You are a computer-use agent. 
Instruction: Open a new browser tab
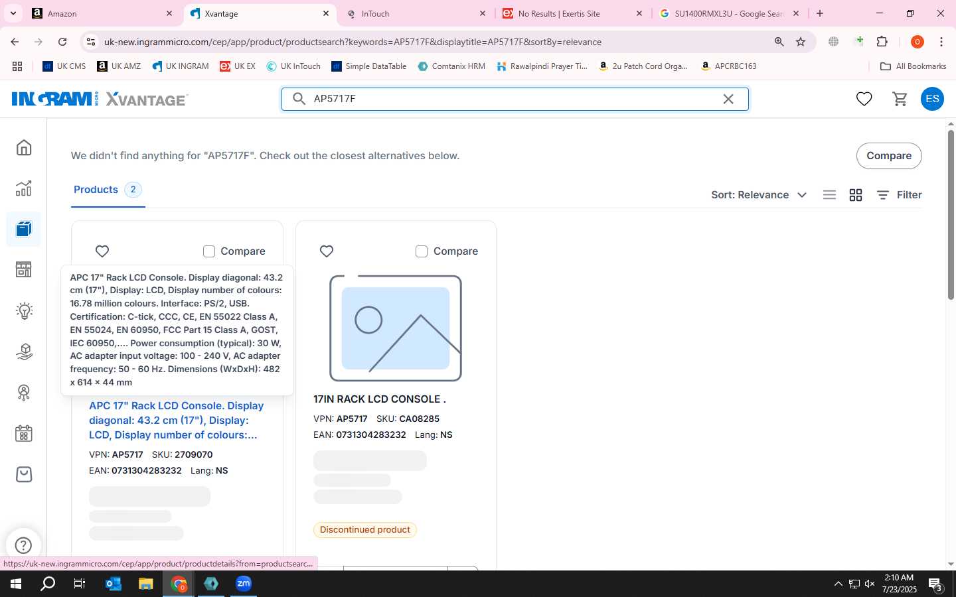[820, 13]
